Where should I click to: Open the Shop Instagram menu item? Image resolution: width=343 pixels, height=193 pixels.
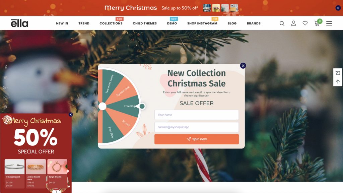[x=202, y=23]
